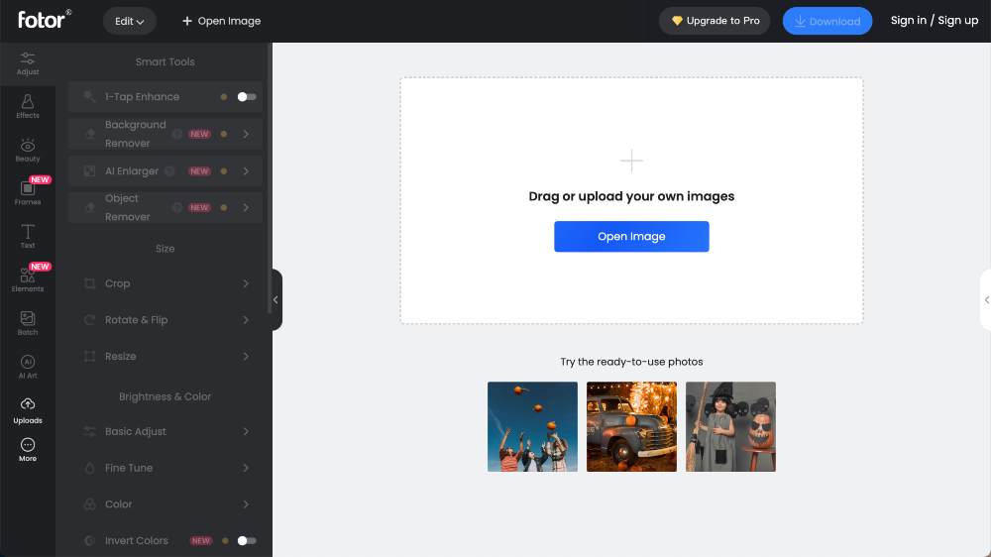This screenshot has height=557, width=991.
Task: Open the AI Art sidebar panel
Action: 27,366
